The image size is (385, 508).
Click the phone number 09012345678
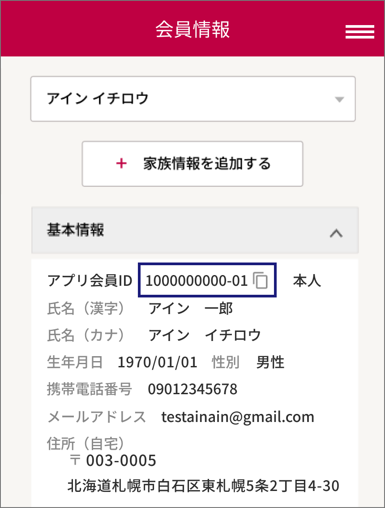pos(192,389)
